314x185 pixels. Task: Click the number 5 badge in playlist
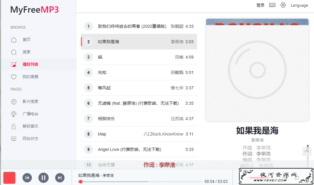(89, 88)
